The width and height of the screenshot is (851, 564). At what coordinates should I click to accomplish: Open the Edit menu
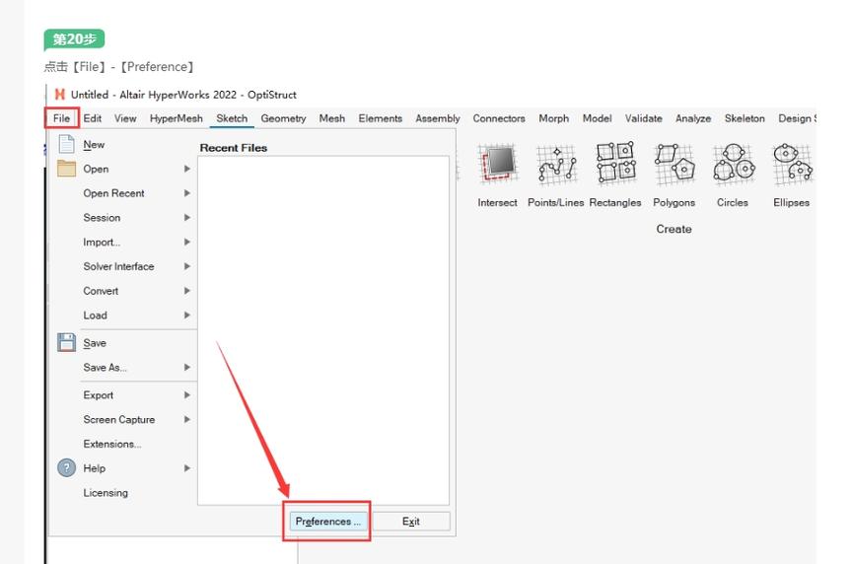click(x=93, y=118)
